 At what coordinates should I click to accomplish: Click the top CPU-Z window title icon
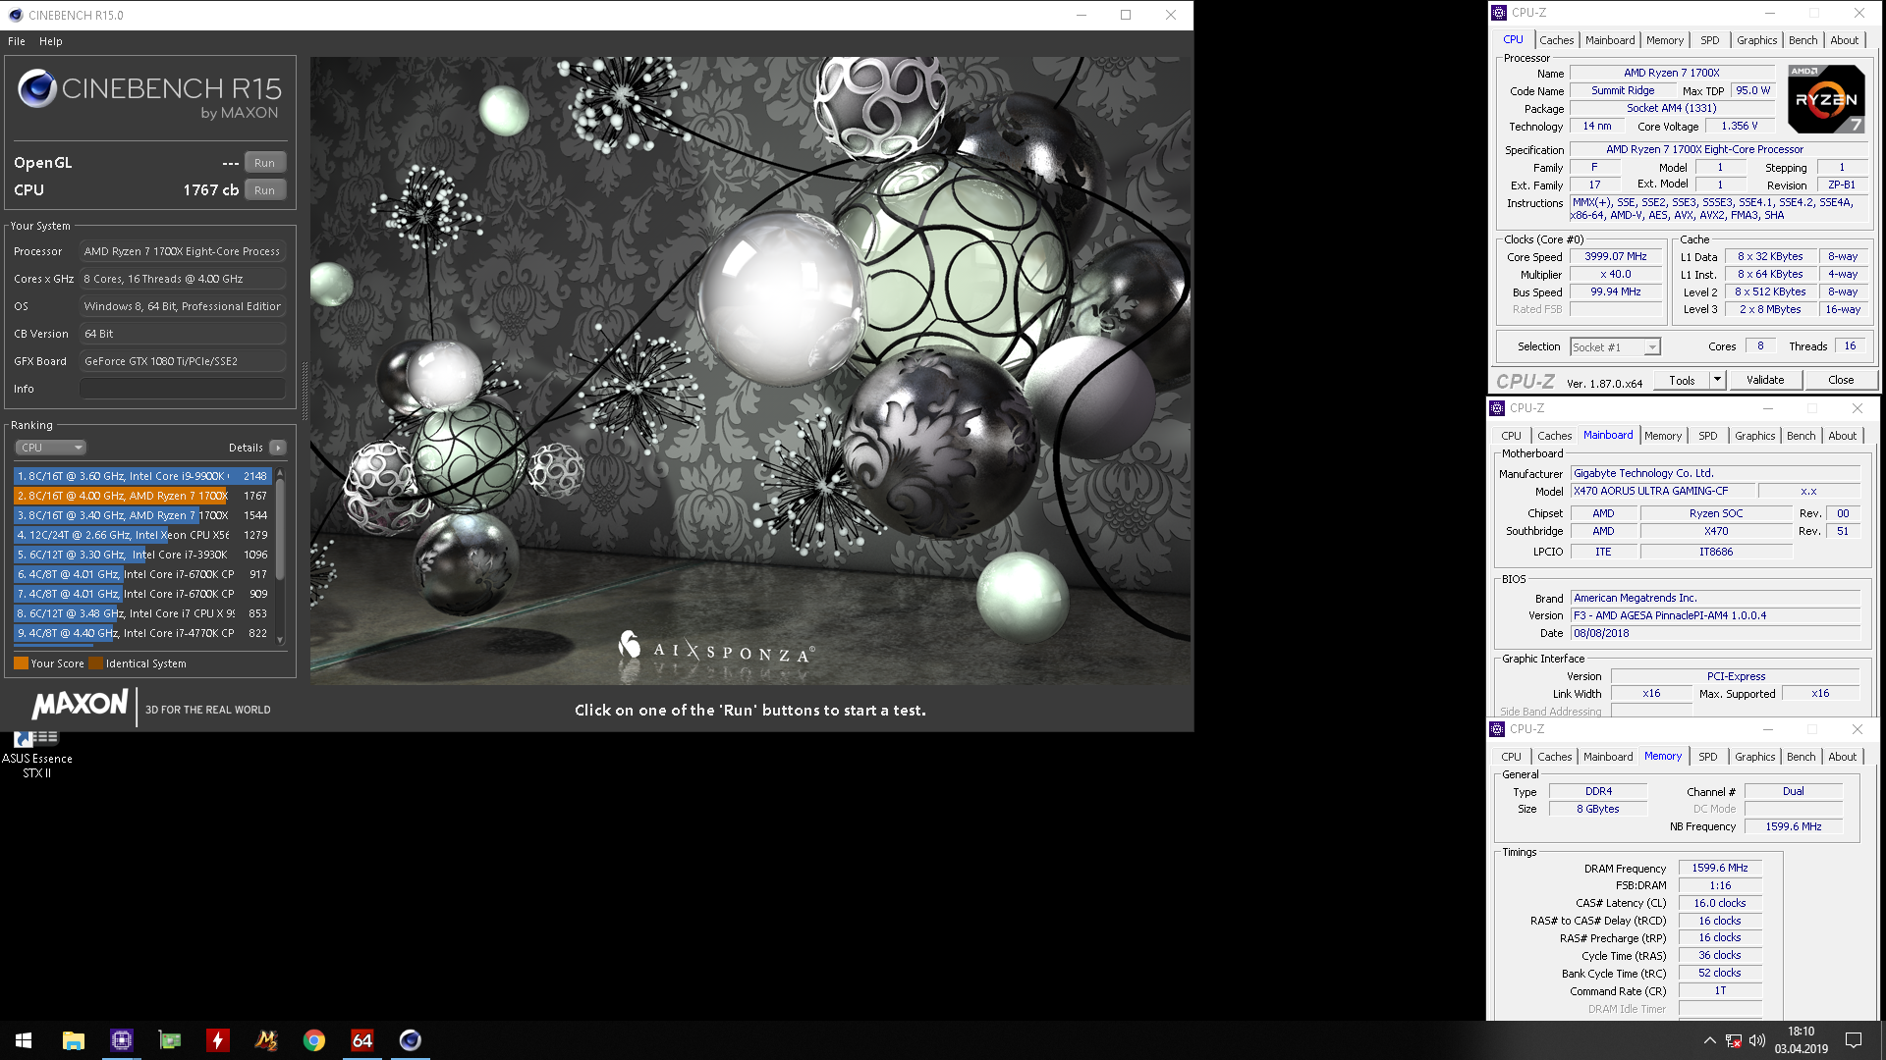(1499, 13)
